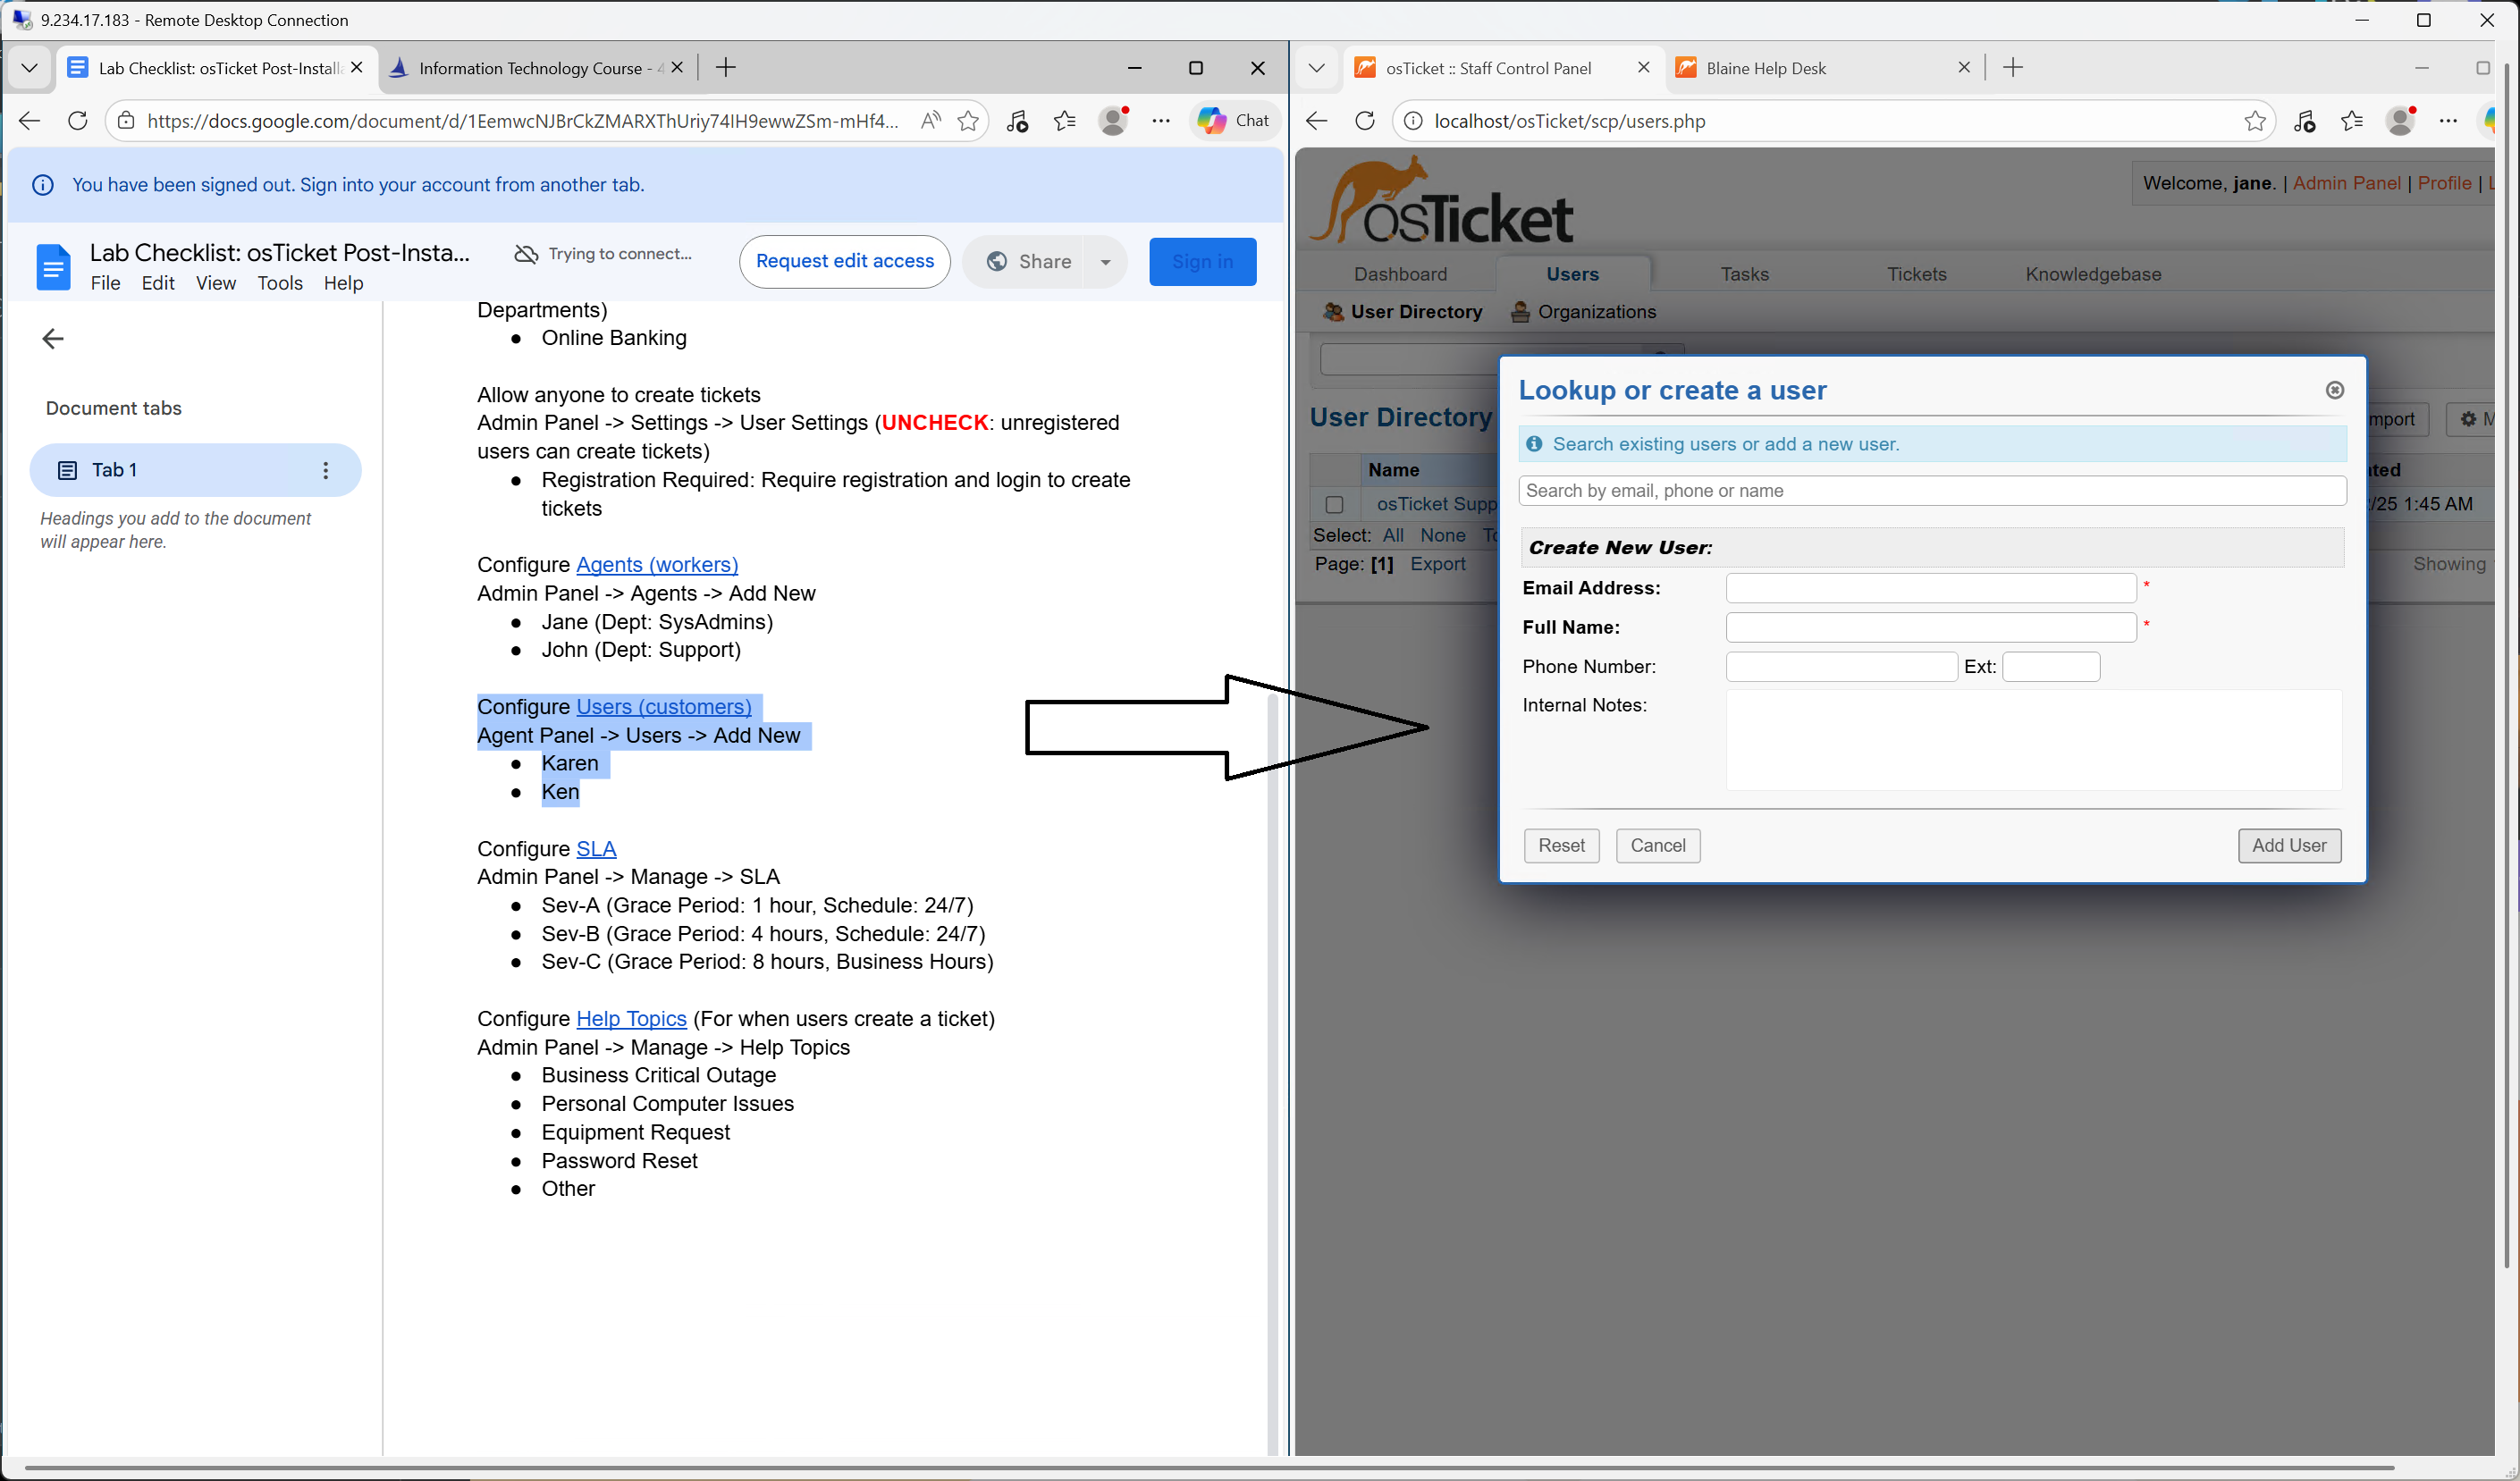This screenshot has height=1481, width=2520.
Task: Open the tab search dropdown in left browser
Action: pyautogui.click(x=29, y=68)
